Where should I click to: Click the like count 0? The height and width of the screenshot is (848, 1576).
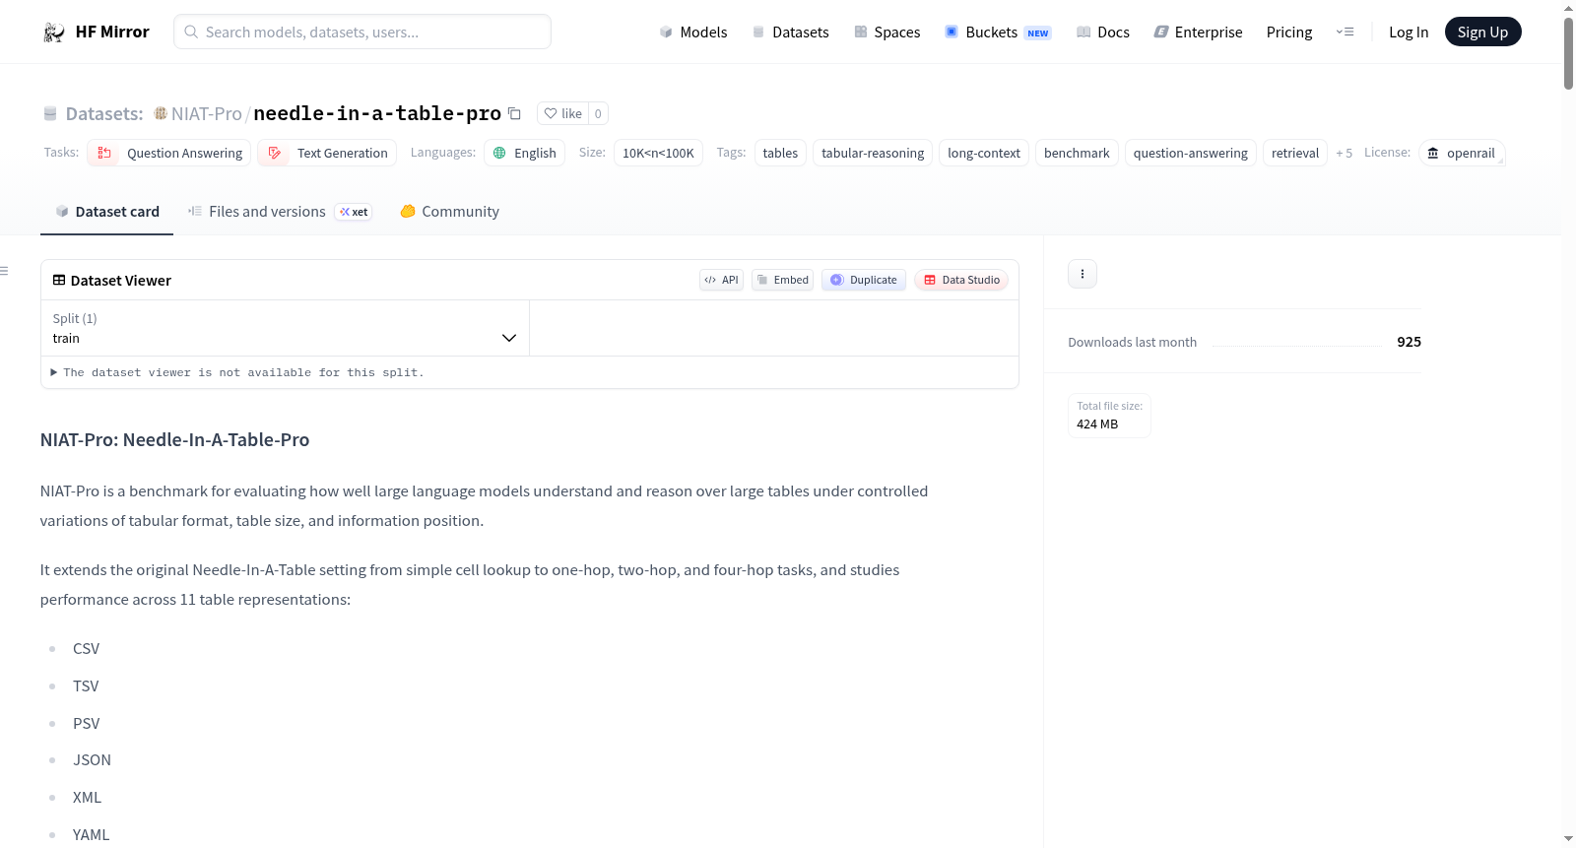point(598,113)
